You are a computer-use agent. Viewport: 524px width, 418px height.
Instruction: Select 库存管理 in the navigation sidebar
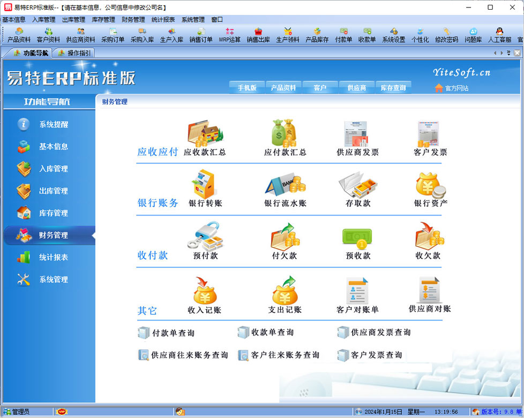pos(53,213)
